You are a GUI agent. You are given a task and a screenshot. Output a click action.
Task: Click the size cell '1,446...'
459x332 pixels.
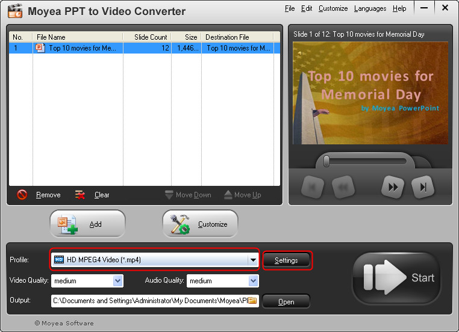tap(188, 48)
